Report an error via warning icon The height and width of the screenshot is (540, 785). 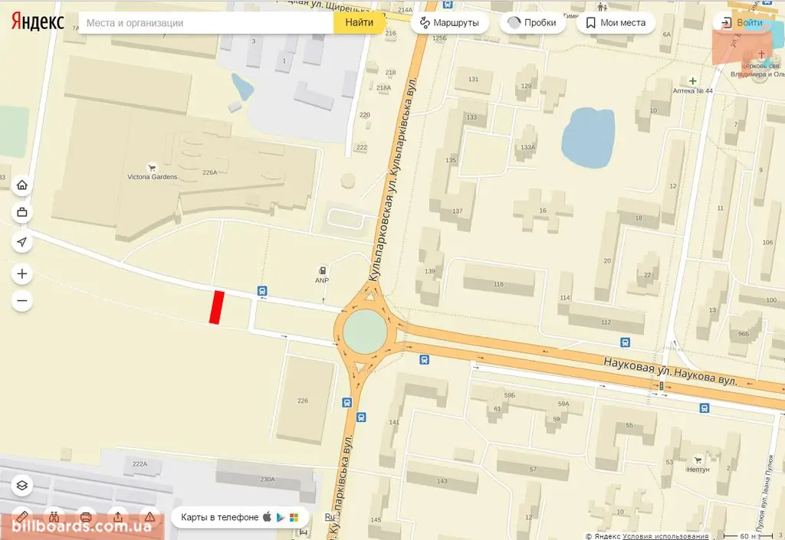[149, 517]
